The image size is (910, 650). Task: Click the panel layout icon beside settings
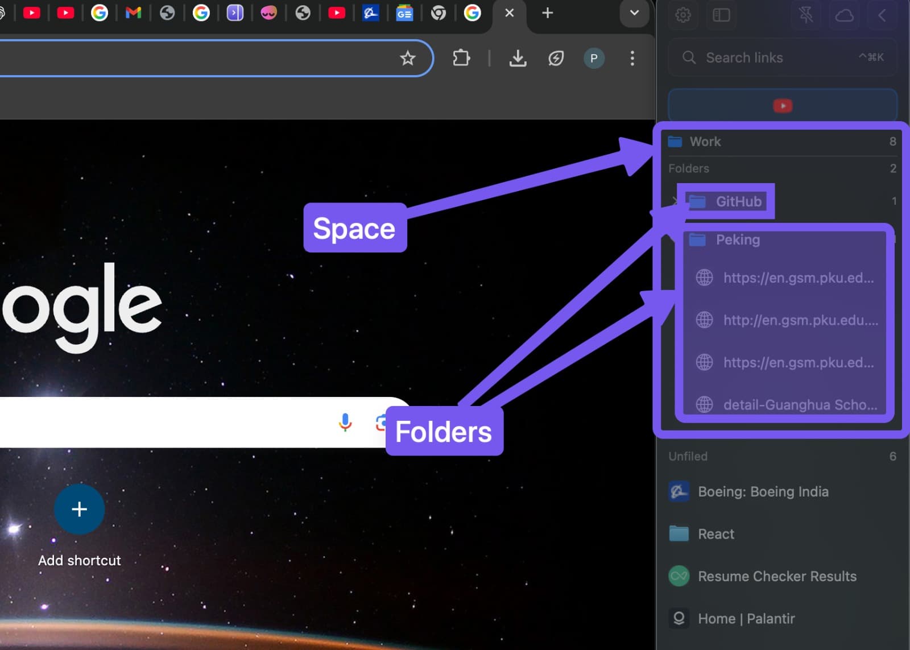point(721,15)
